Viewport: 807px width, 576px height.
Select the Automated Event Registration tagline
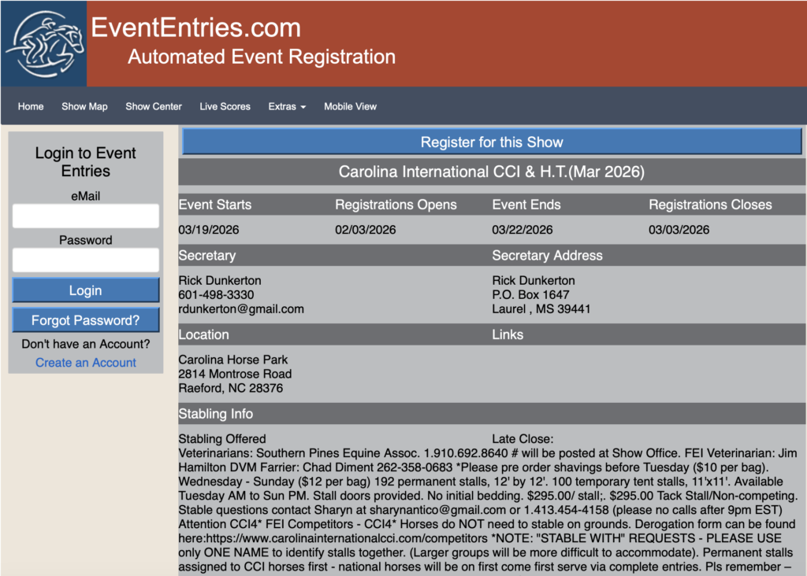[262, 57]
